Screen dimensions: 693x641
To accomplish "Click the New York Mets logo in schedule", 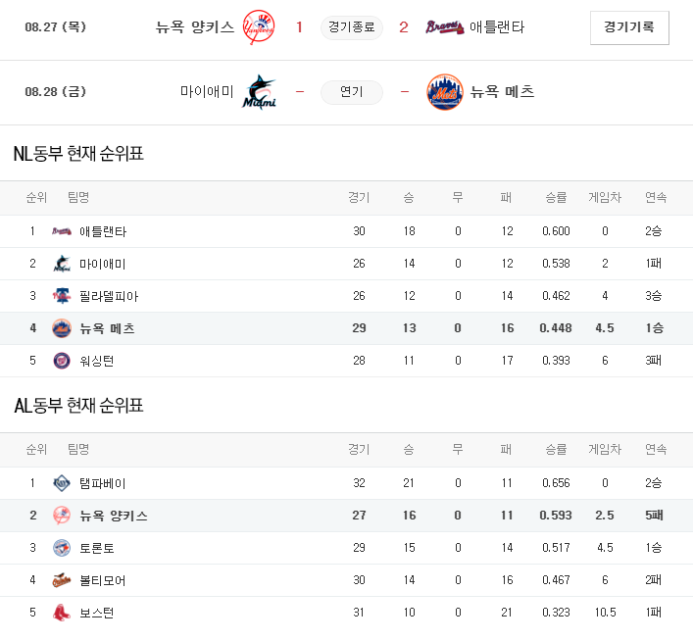I will coord(445,92).
